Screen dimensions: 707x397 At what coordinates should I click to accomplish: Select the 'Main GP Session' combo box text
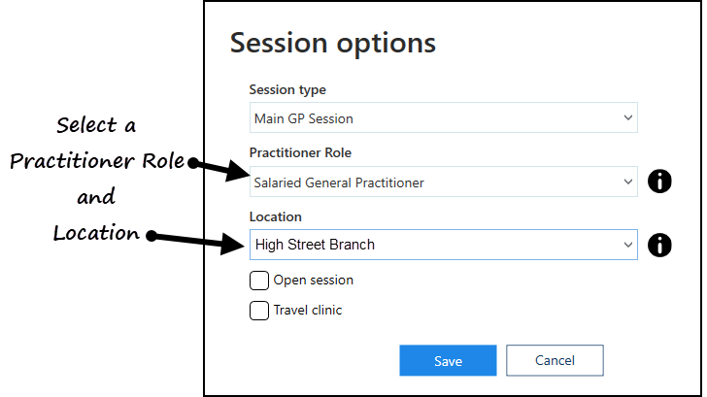[x=303, y=118]
